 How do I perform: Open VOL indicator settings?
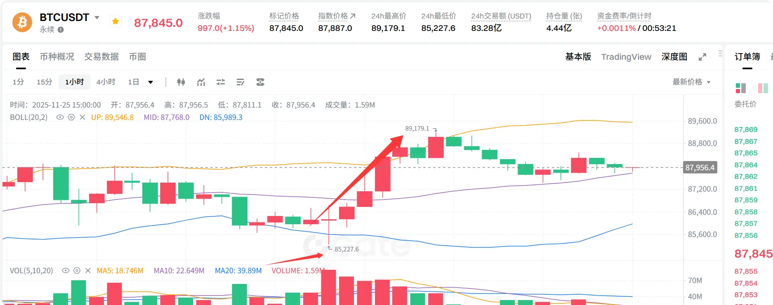[77, 271]
